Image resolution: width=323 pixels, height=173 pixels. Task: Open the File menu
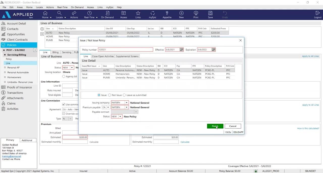pos(4,7)
